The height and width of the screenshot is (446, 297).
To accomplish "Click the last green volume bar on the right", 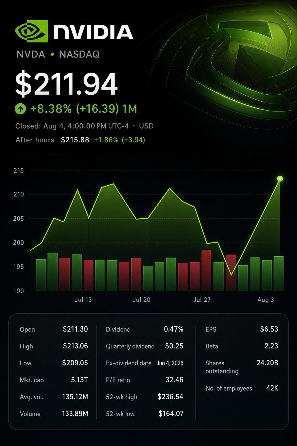I will tap(279, 274).
